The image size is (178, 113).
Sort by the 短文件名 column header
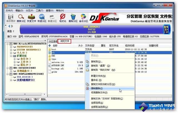point(114,46)
